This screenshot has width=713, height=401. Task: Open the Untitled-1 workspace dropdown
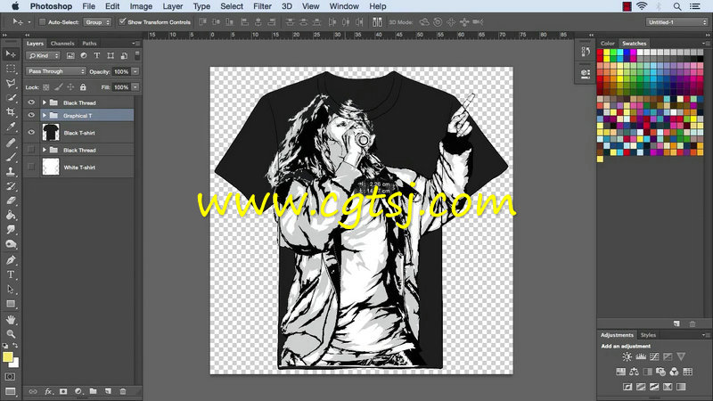[676, 21]
